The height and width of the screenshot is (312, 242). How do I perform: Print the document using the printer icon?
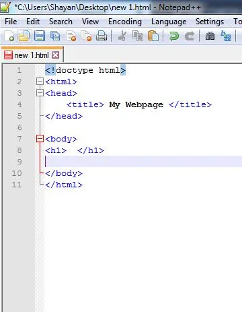[102, 36]
